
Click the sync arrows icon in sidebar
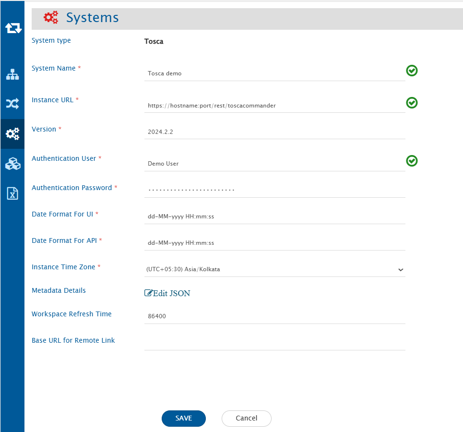[x=13, y=28]
